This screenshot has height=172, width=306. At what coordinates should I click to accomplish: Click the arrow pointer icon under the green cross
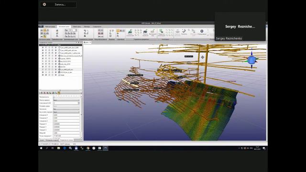(118, 36)
